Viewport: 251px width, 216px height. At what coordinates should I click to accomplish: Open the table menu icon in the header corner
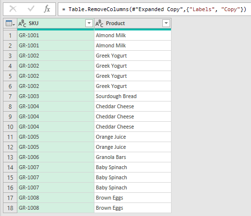10,24
